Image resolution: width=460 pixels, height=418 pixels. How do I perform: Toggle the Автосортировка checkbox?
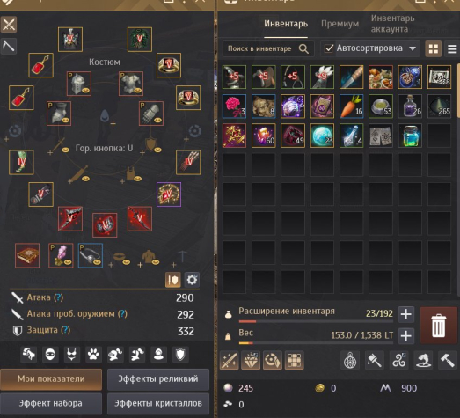(329, 48)
